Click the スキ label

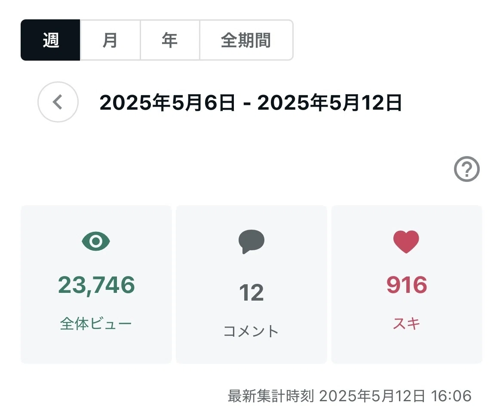click(x=406, y=323)
